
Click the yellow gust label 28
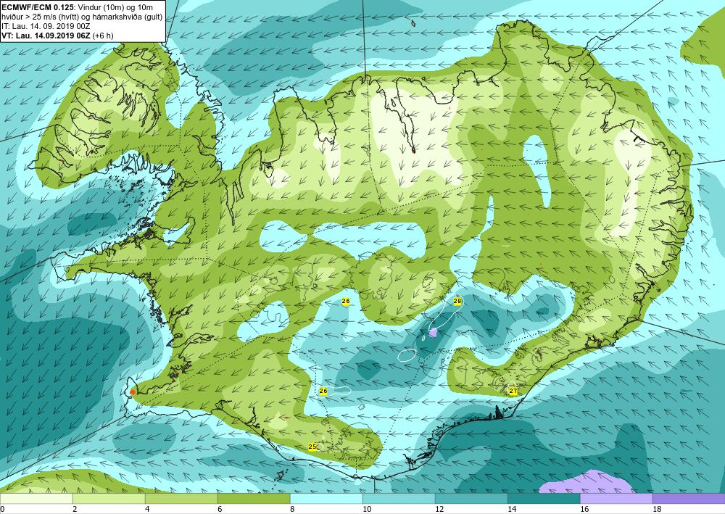coord(457,302)
